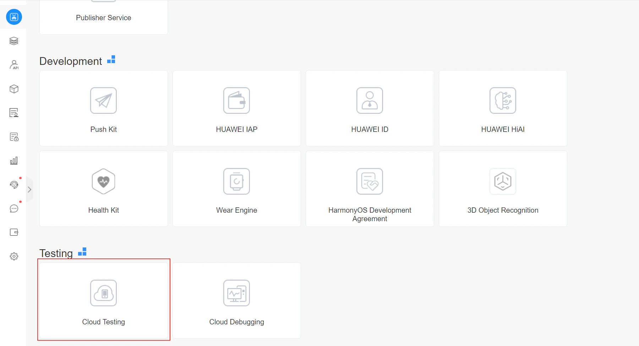
Task: Expand the sidebar with the chevron arrow
Action: (29, 190)
